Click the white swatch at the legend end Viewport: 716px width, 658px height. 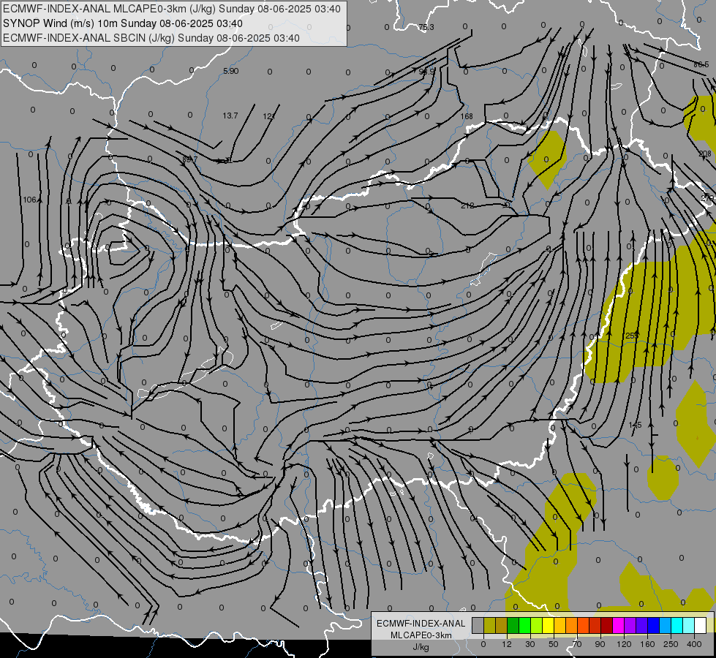click(x=701, y=625)
